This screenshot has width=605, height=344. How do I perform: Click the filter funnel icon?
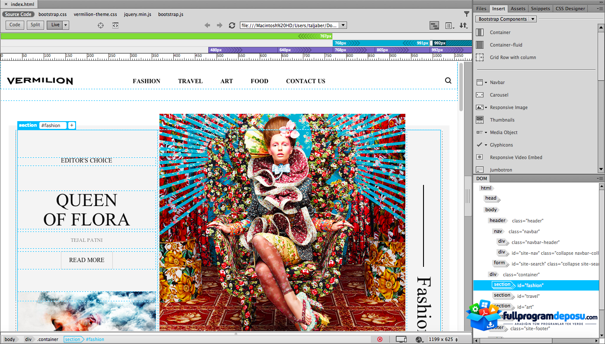[x=467, y=14]
